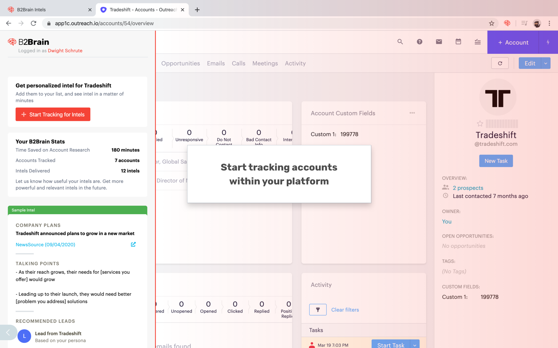This screenshot has width=558, height=348.
Task: Click the Do Not Contact stat
Action: tap(224, 137)
